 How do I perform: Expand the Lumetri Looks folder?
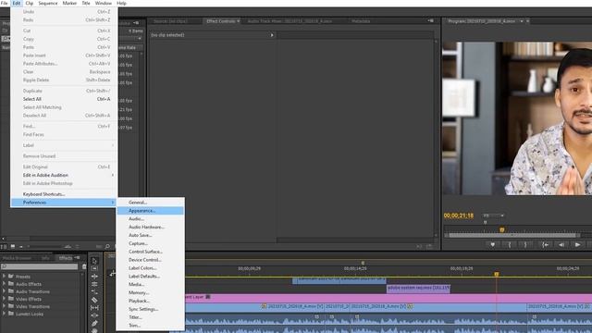pyautogui.click(x=4, y=314)
